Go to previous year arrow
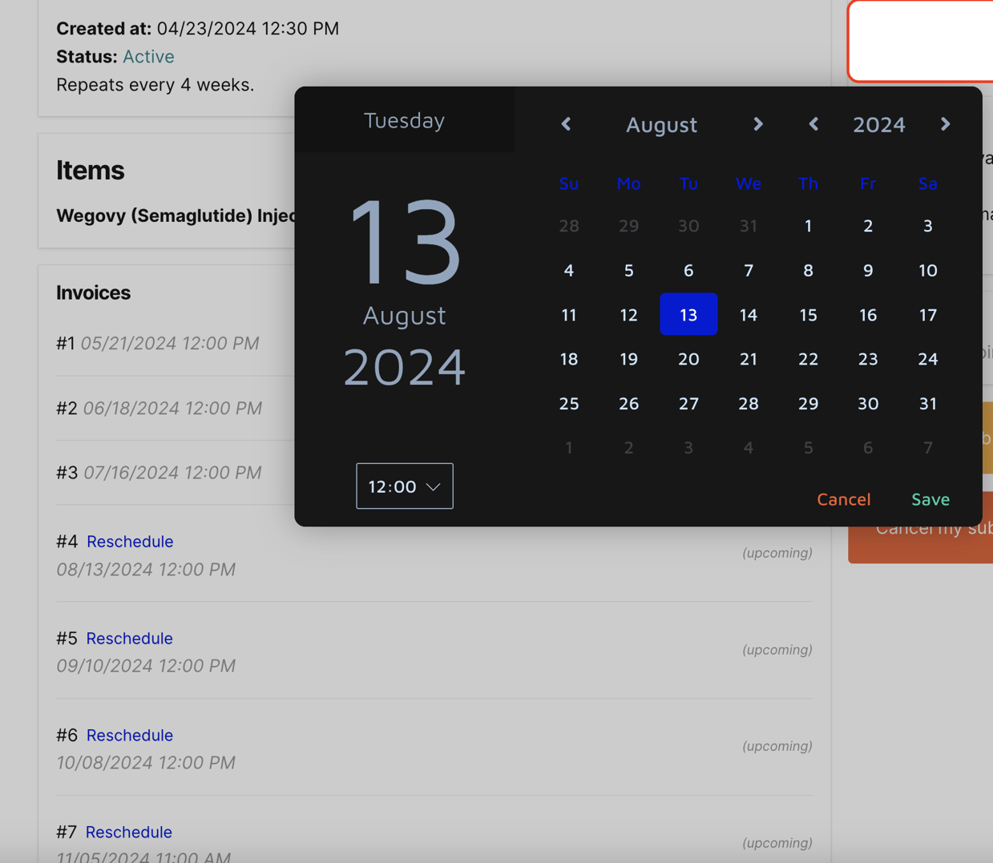The width and height of the screenshot is (993, 863). (x=813, y=124)
